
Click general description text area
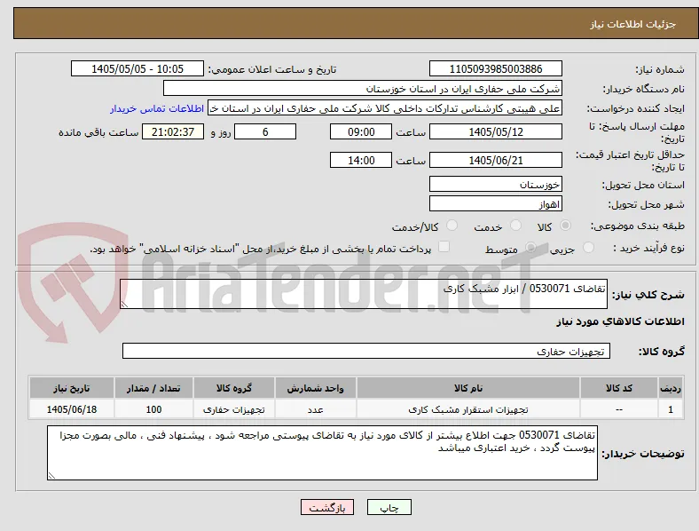[x=364, y=294]
